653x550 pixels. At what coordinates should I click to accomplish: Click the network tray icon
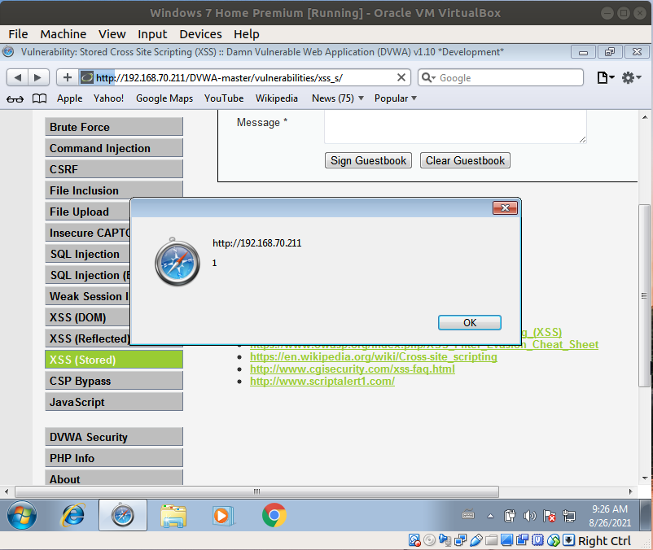(569, 517)
